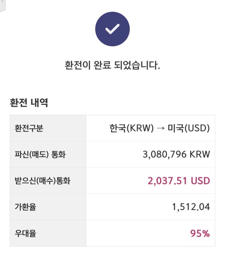Image resolution: width=225 pixels, height=257 pixels.
Task: Click the gray tab at top-left corner
Action: coord(2,6)
